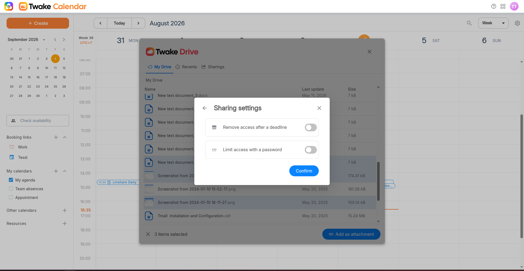
Task: Confirm the sharing settings
Action: [304, 171]
